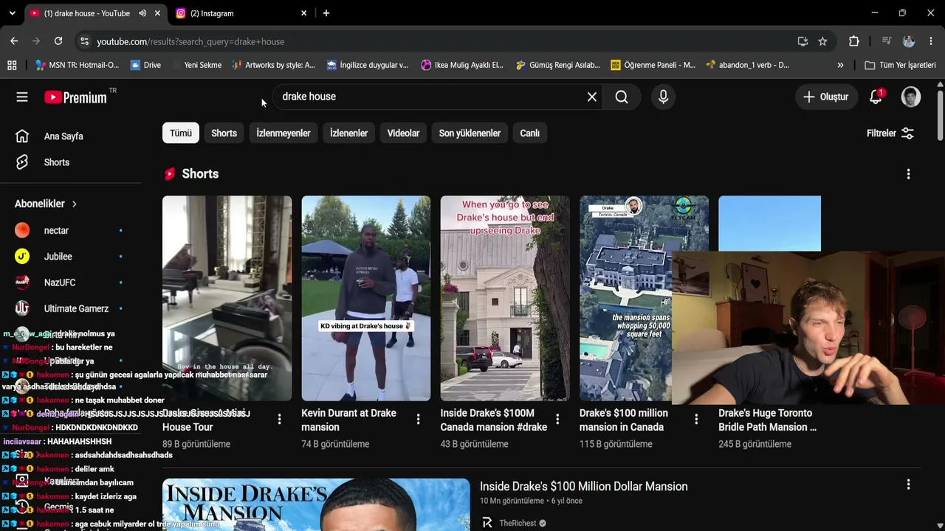Expand the Abonelikler section

click(46, 204)
